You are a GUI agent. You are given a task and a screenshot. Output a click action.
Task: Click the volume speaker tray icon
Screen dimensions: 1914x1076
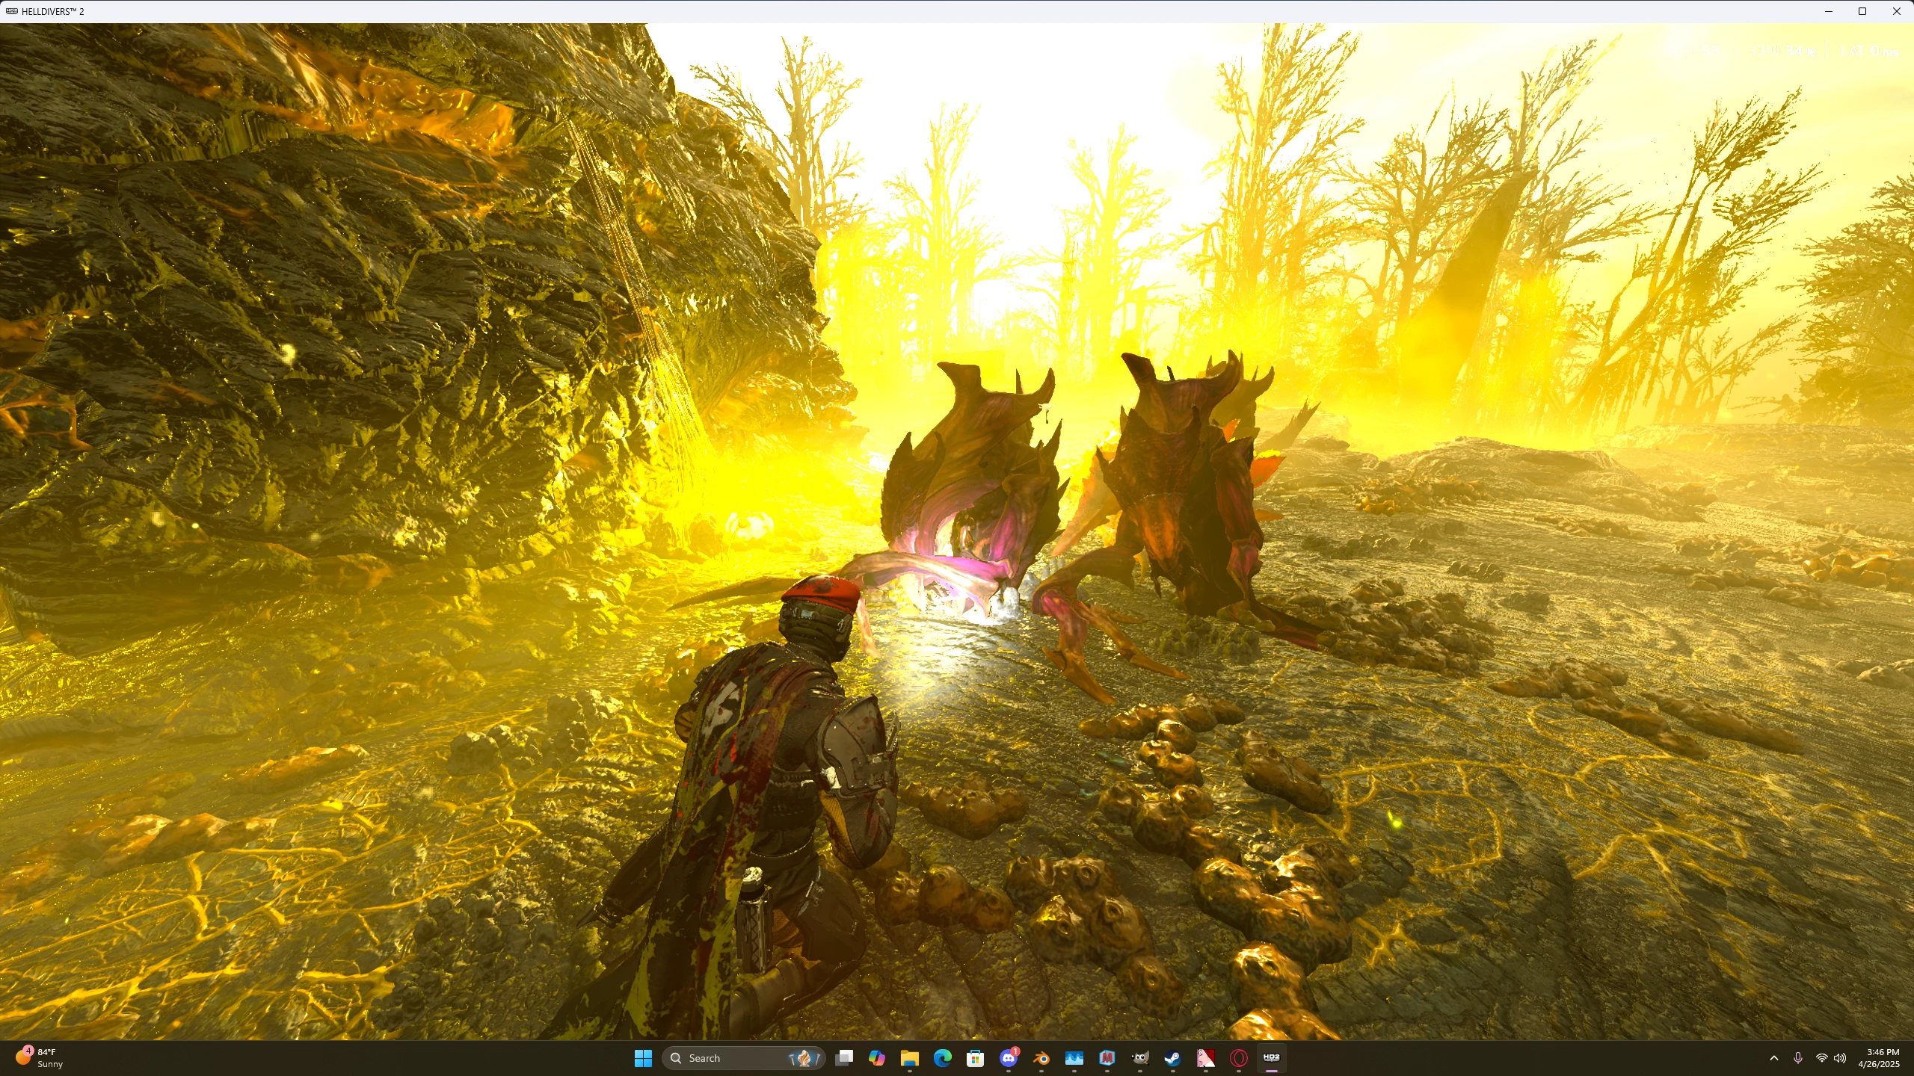1840,1058
